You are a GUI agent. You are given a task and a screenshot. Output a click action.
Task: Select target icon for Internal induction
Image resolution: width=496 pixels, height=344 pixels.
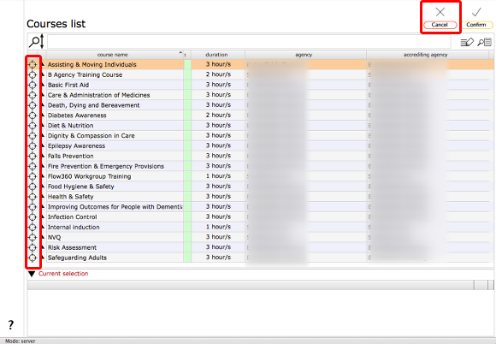click(x=32, y=227)
